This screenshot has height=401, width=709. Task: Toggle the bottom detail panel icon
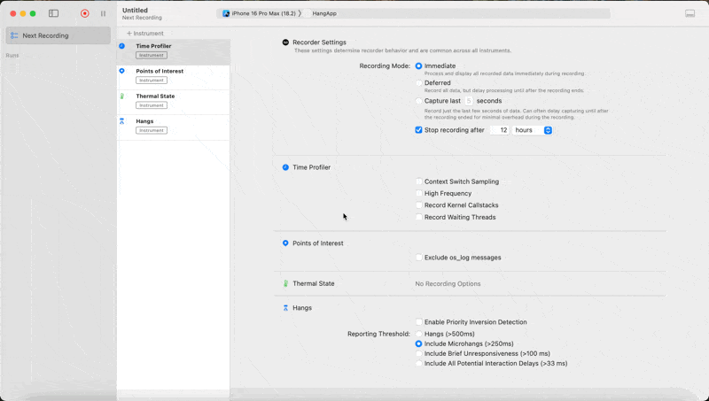pyautogui.click(x=690, y=13)
